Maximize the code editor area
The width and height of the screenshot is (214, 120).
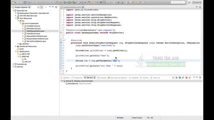tap(200, 7)
